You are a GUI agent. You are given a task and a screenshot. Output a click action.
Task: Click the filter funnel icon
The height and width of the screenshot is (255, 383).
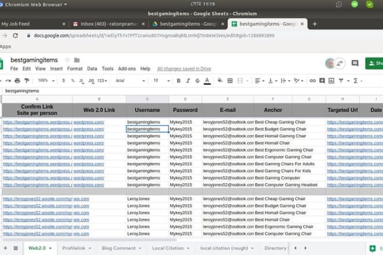(x=341, y=81)
